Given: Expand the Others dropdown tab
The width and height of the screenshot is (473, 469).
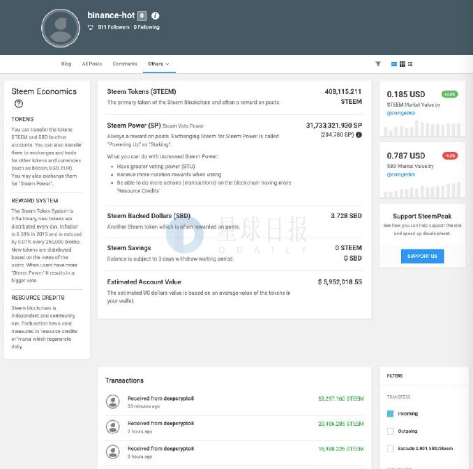Looking at the screenshot, I should (158, 64).
